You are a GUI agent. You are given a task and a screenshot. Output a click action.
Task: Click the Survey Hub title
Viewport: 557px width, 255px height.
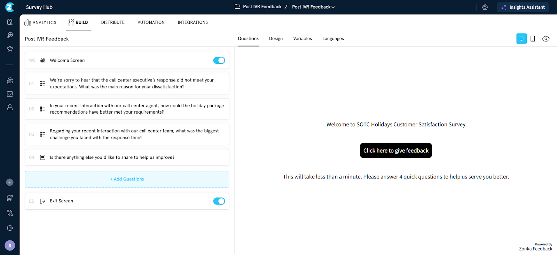click(x=39, y=7)
